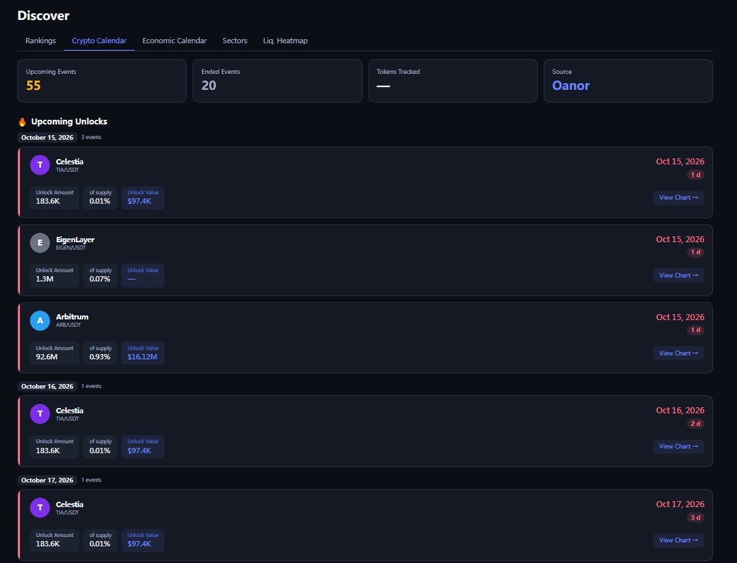The image size is (737, 563).
Task: Click the '1 d' badge on the Arbitrum card
Action: tap(695, 330)
